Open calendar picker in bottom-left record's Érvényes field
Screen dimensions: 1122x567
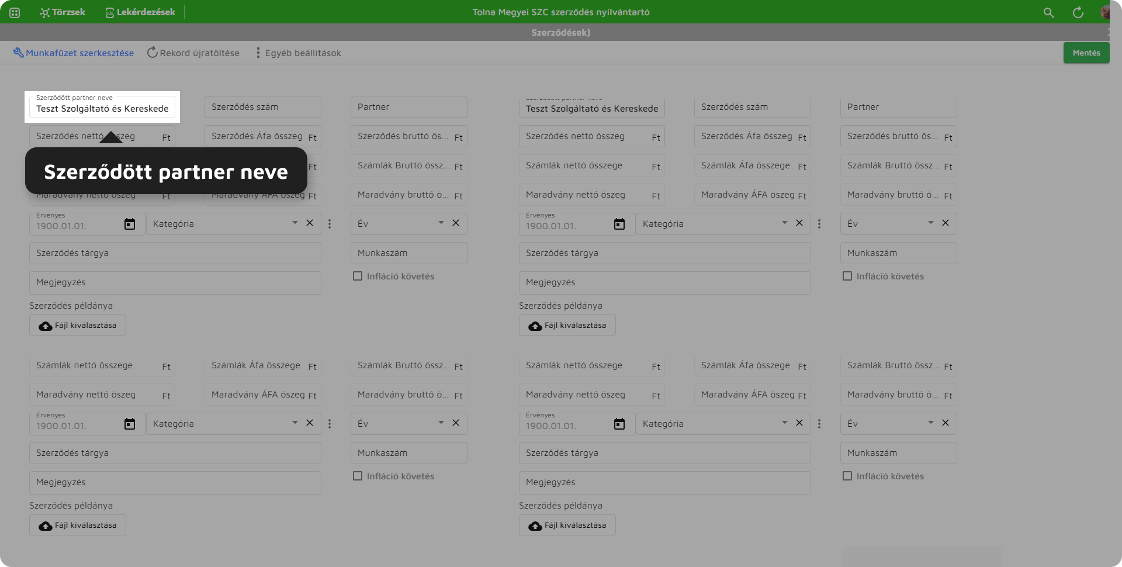coord(130,424)
